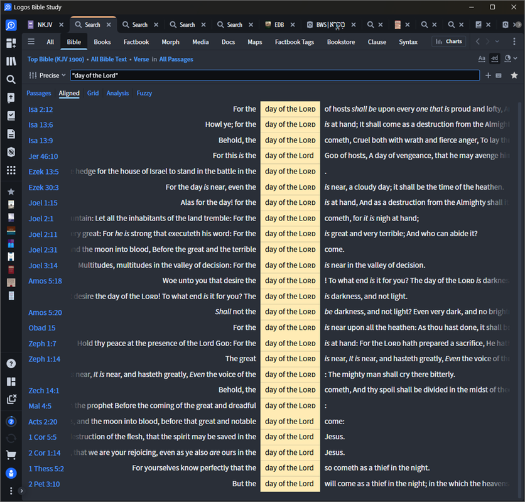Click the plus icon beside search box
Screen dimensions: 525x502
[488, 75]
